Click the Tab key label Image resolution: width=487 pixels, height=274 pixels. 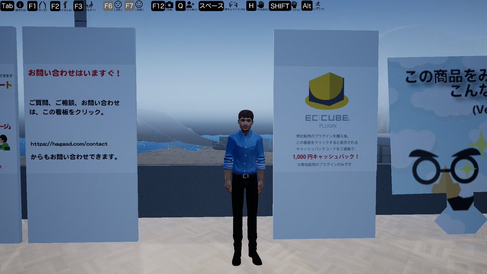[7, 6]
